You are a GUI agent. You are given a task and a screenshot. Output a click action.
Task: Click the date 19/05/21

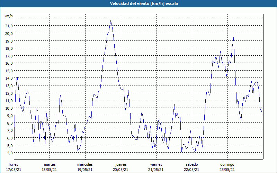coord(85,170)
